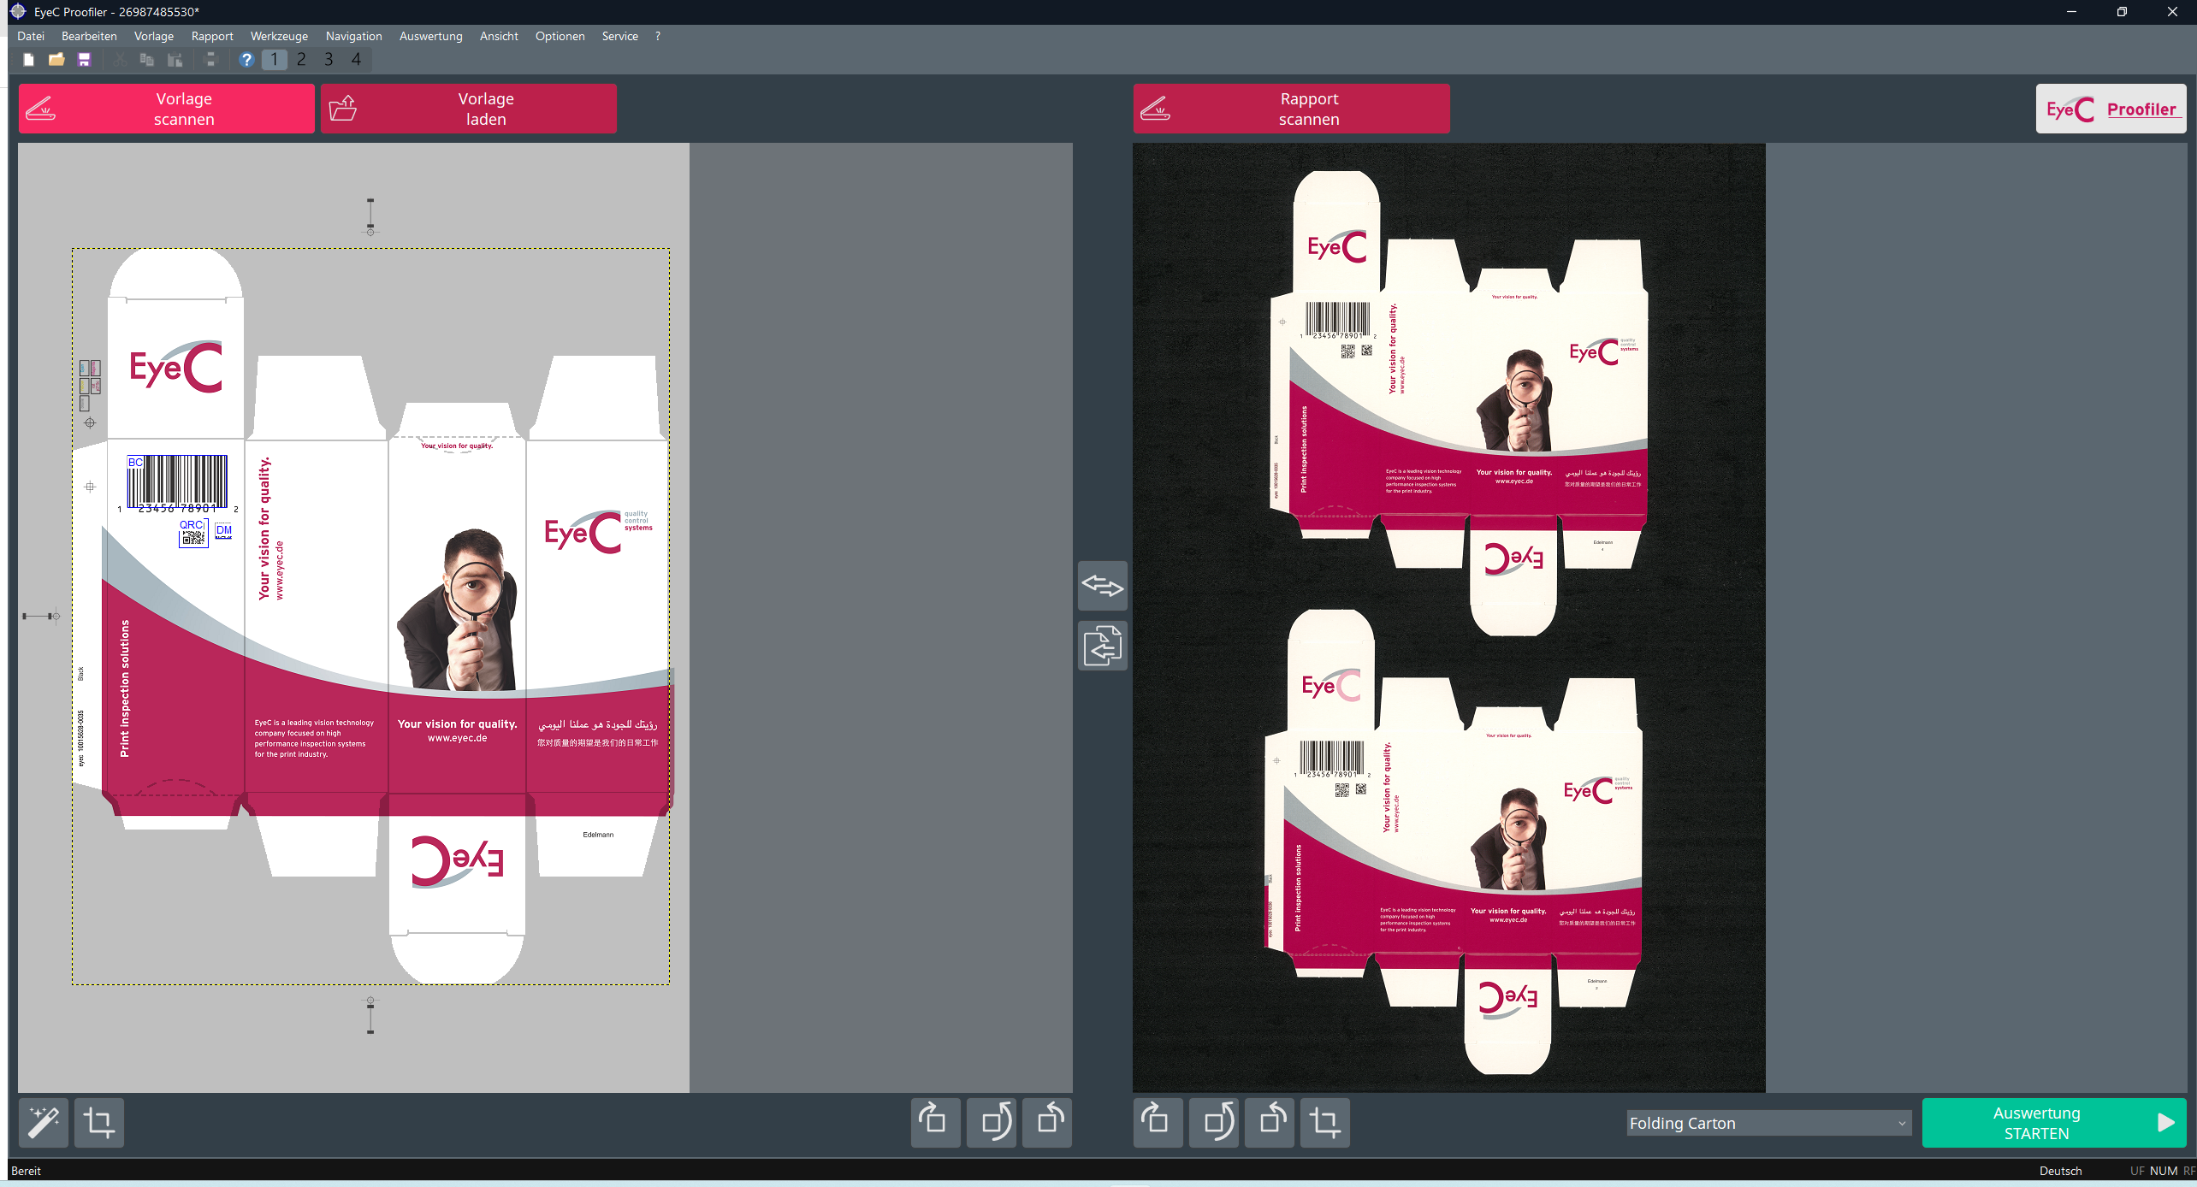Click the bottom crop margin handle below the Vorlage
This screenshot has height=1187, width=2197.
370,1015
